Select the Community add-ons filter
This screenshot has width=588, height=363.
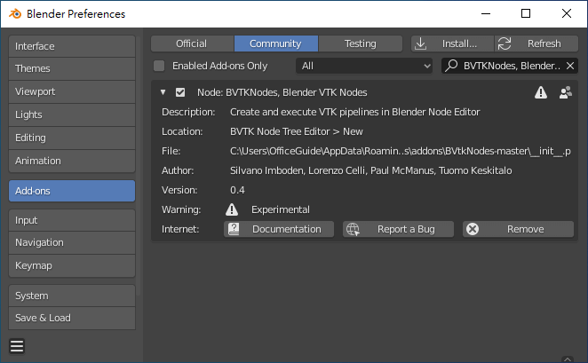pos(276,43)
